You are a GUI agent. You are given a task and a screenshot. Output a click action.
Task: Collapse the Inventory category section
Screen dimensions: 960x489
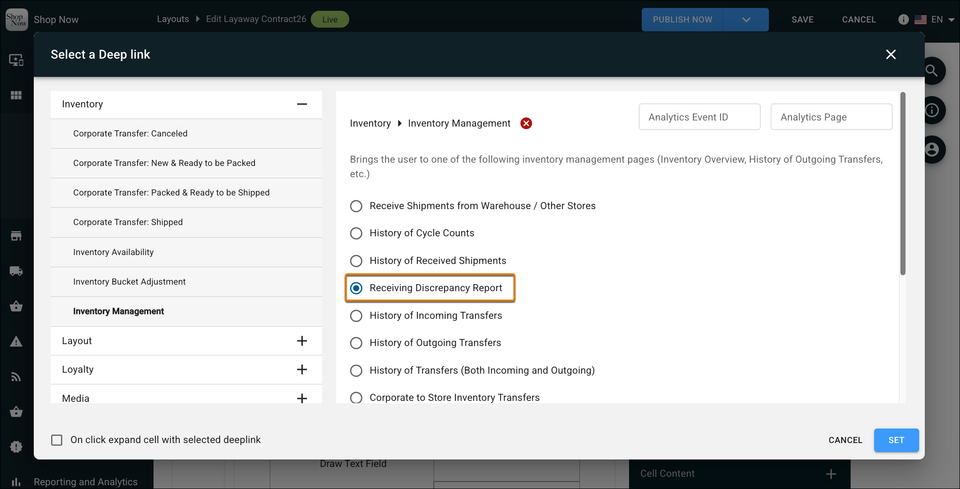pyautogui.click(x=302, y=104)
